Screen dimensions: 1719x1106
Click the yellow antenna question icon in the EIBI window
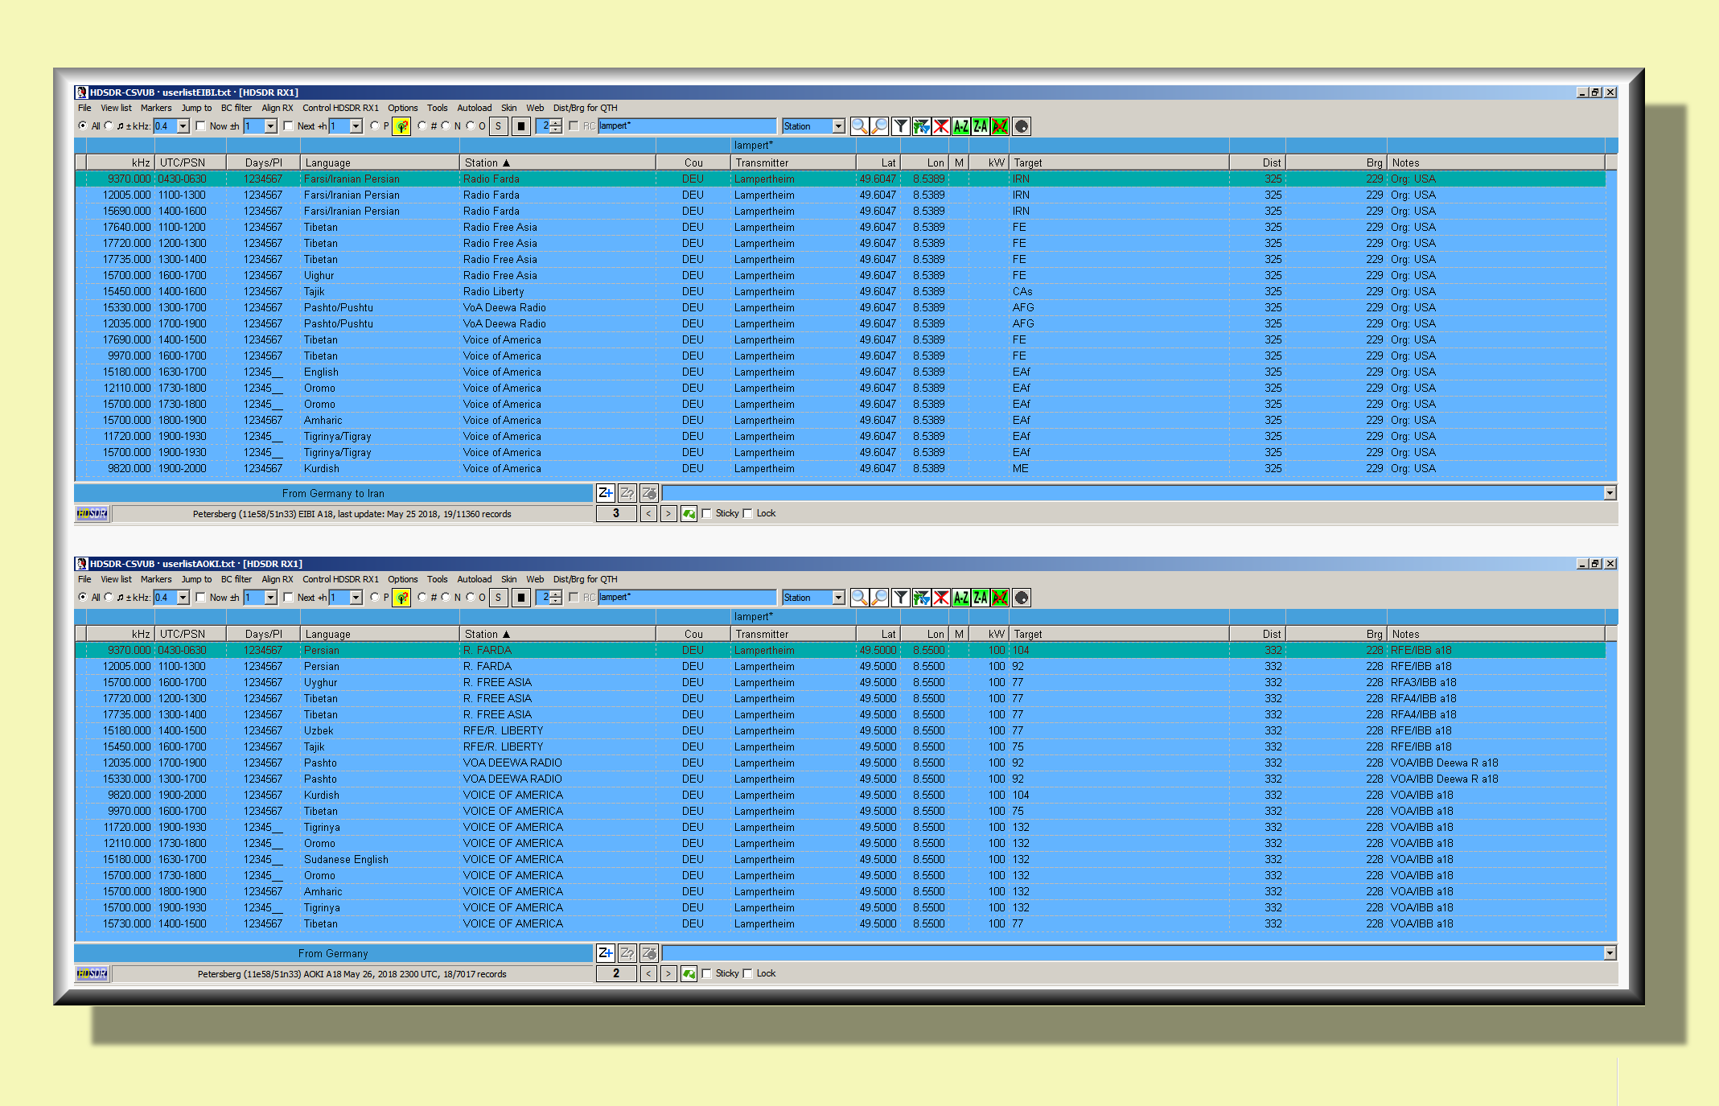pos(401,126)
